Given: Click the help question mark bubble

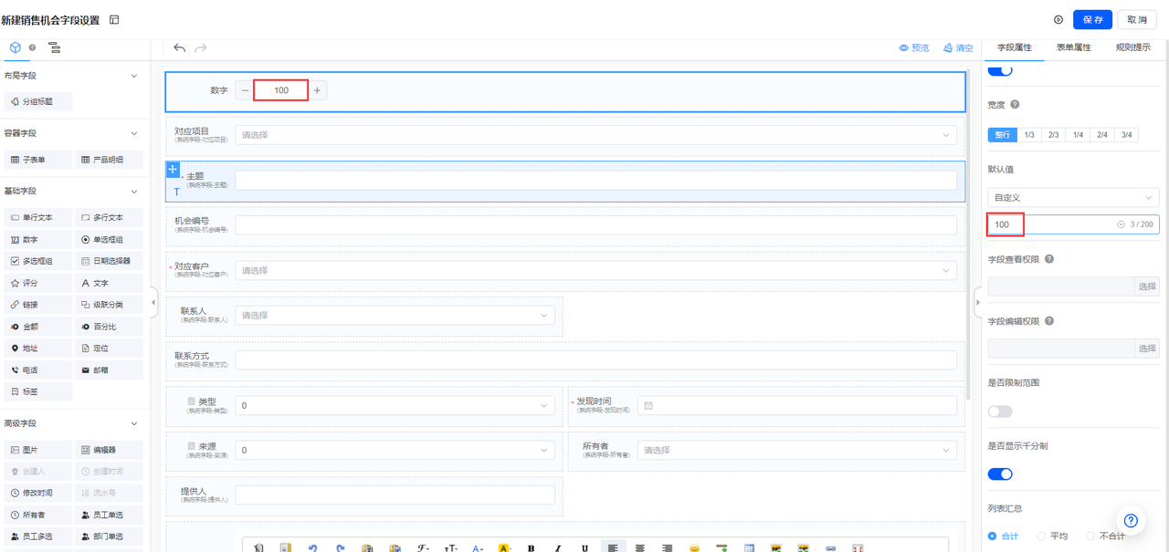Looking at the screenshot, I should [x=1131, y=521].
